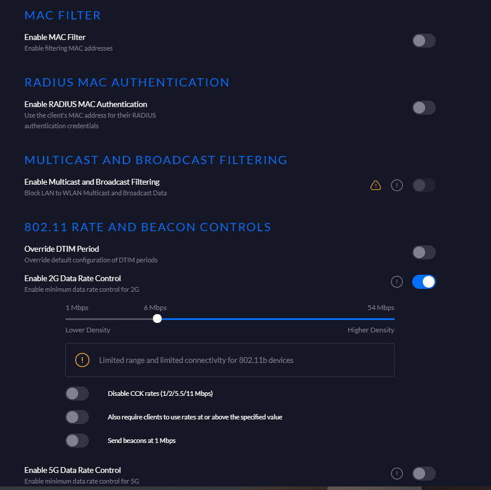Disable the 2G Data Rate Control toggle

point(424,282)
